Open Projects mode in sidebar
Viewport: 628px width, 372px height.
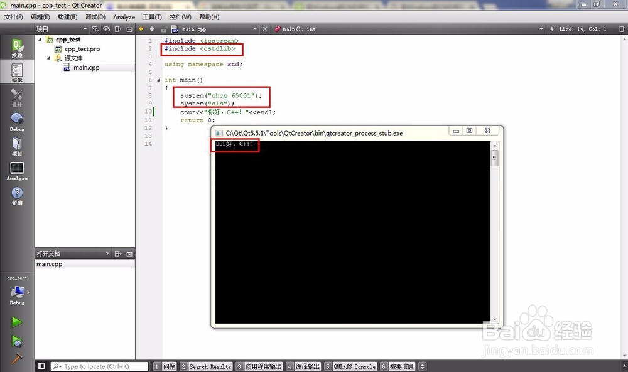point(17,146)
